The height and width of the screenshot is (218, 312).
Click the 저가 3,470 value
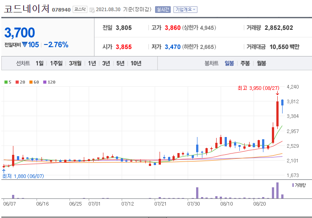pyautogui.click(x=172, y=47)
